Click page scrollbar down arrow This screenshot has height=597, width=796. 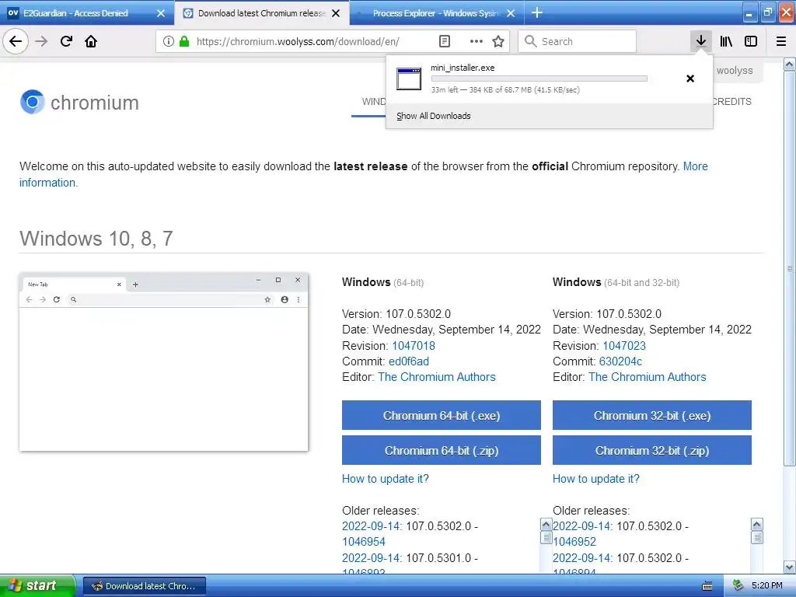[x=790, y=567]
